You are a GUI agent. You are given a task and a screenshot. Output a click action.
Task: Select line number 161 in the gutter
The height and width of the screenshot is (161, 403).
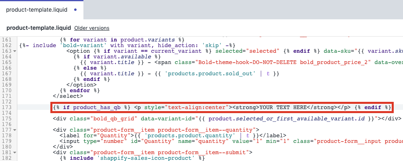pos(6,40)
